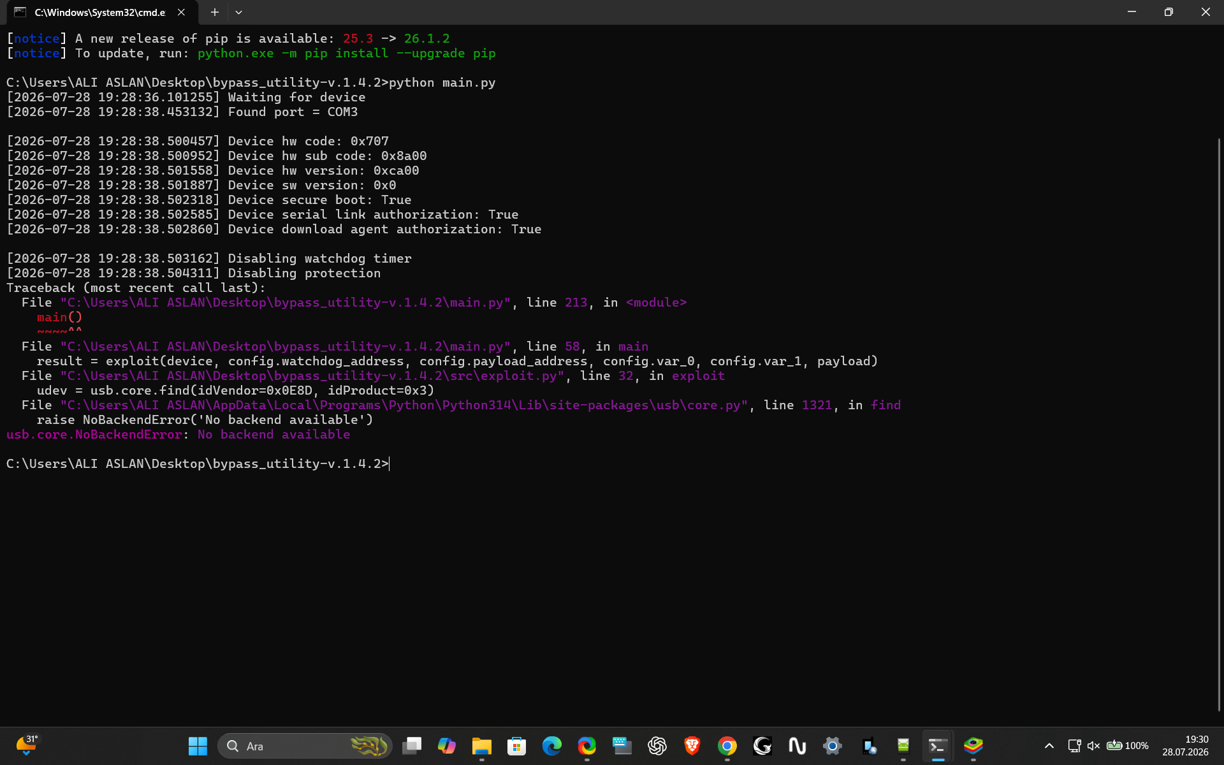1224x765 pixels.
Task: Close the cmd.exe tab
Action: pos(182,12)
